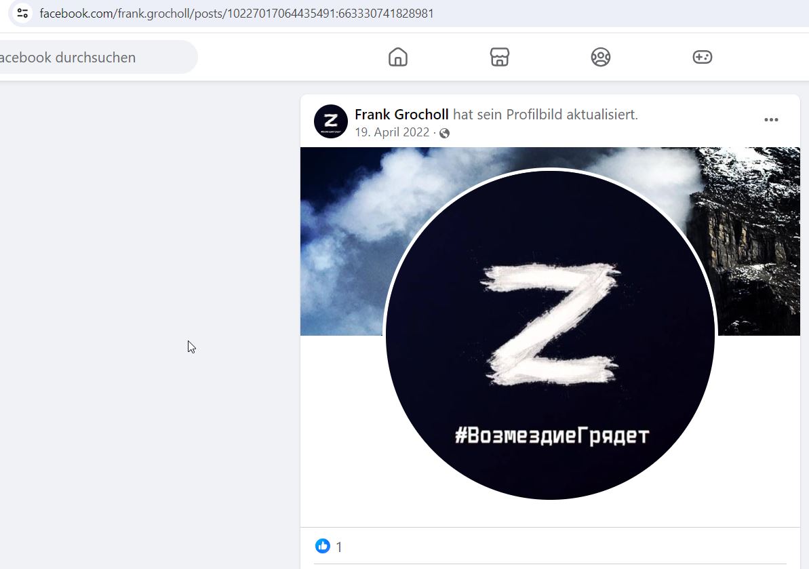This screenshot has width=809, height=569.
Task: Click the site information icon in address bar
Action: [x=22, y=13]
